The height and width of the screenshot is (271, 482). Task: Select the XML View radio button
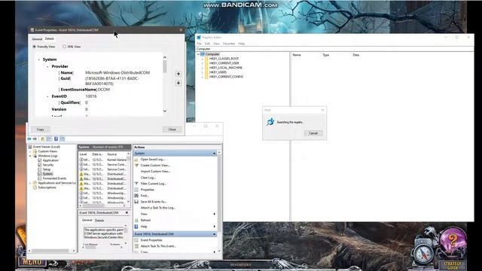pyautogui.click(x=65, y=47)
